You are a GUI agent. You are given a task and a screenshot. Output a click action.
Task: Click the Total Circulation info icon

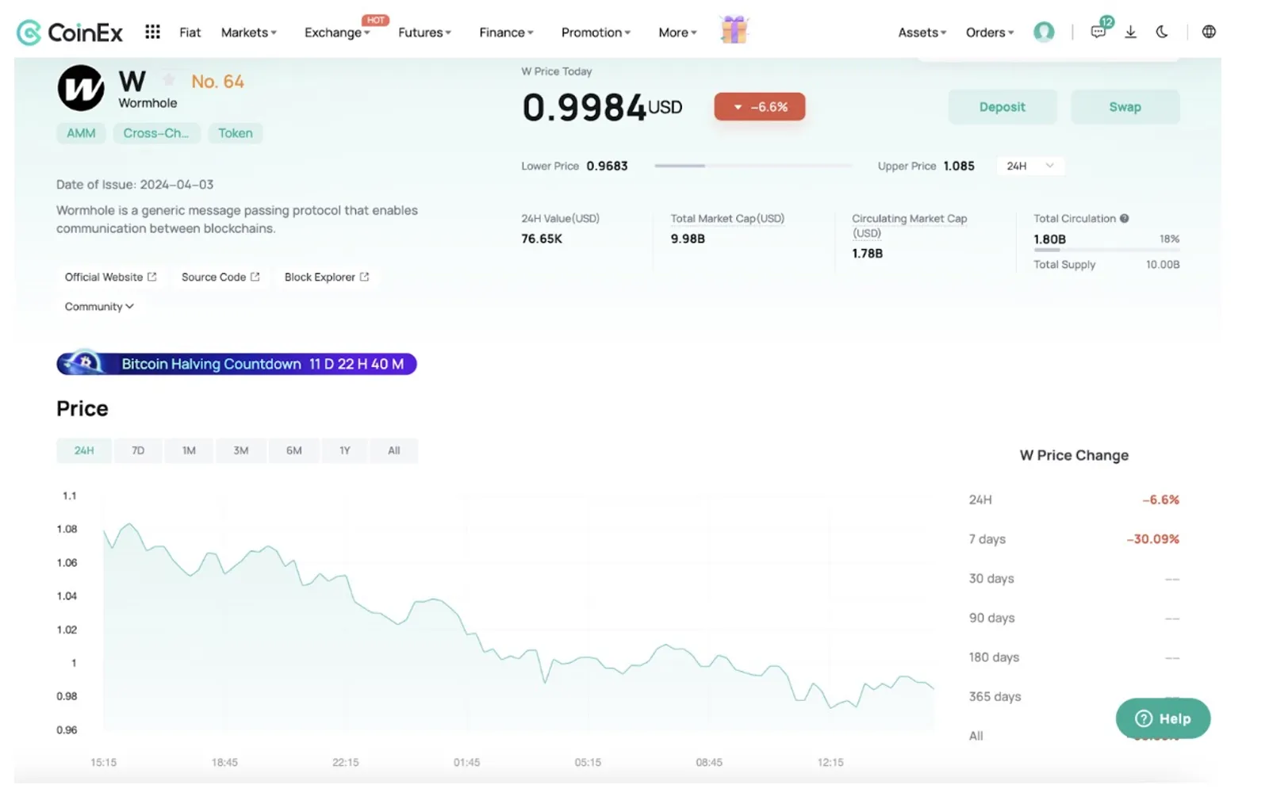point(1124,219)
